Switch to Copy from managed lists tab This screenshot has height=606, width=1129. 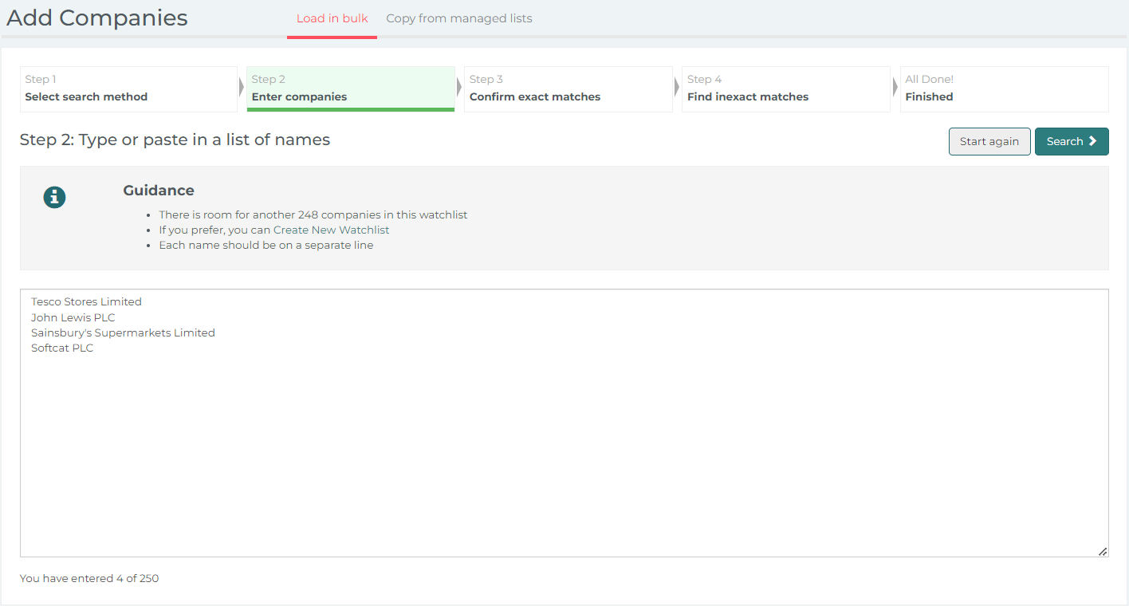pos(459,18)
